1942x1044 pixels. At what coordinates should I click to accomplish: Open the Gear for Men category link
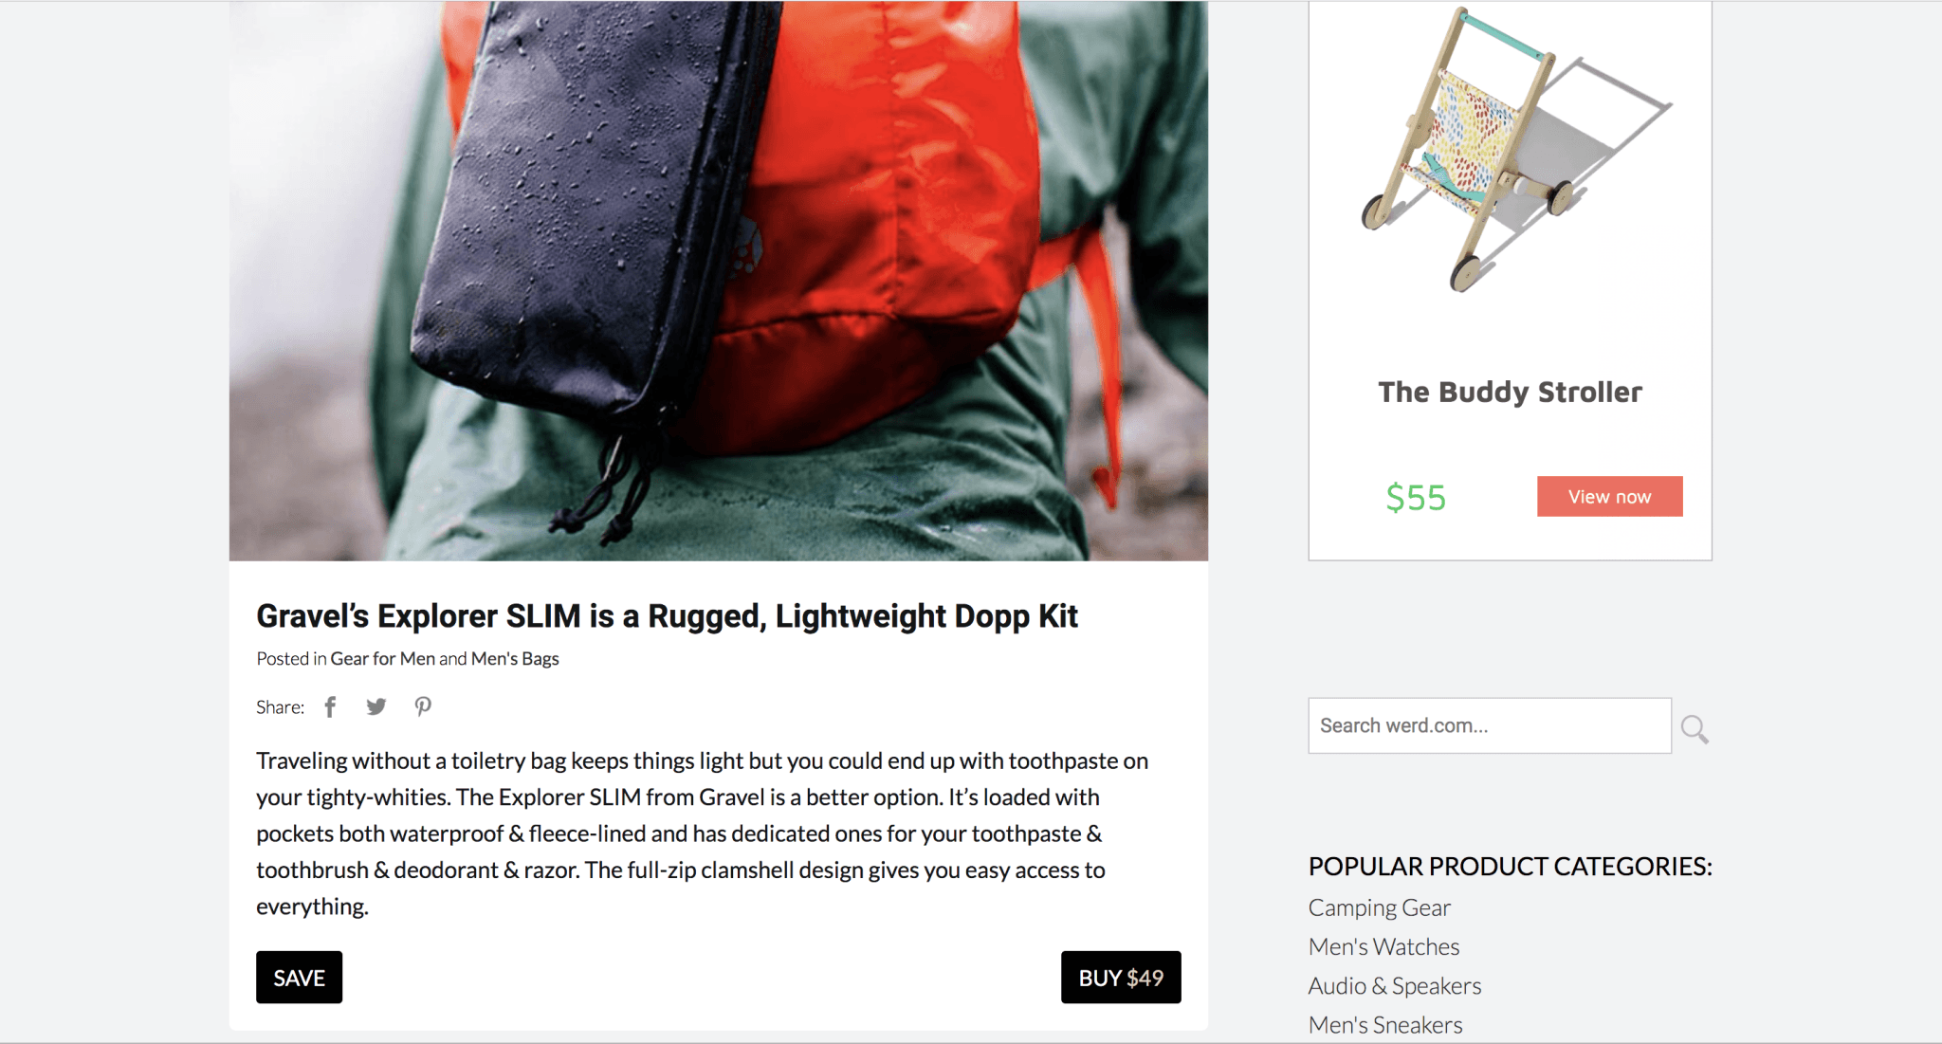point(382,659)
